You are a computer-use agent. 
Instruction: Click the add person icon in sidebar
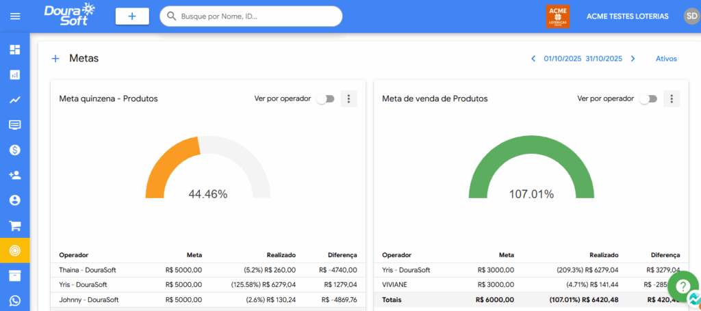coord(15,175)
